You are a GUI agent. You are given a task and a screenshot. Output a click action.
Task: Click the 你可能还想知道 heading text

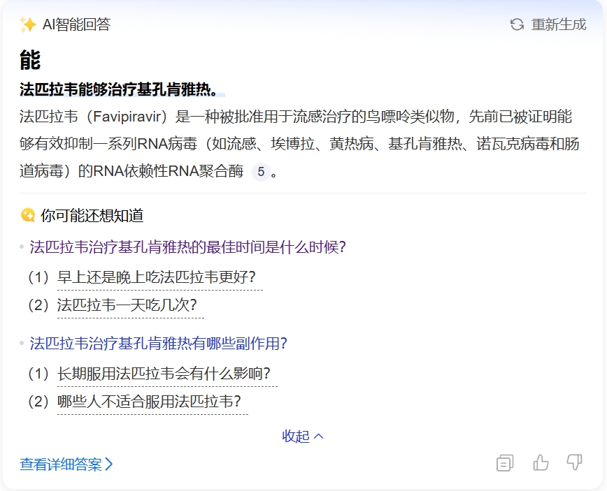pos(92,216)
